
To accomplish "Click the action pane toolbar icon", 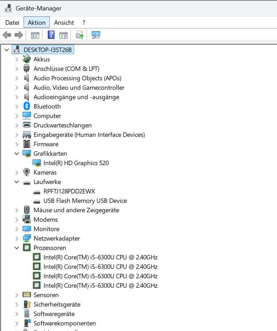I will [63, 35].
